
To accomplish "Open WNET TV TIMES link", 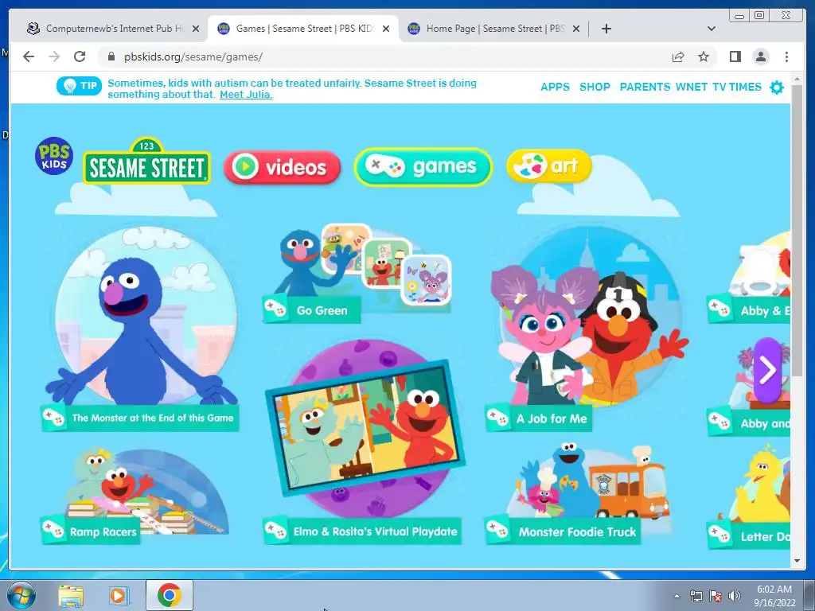I will (719, 87).
